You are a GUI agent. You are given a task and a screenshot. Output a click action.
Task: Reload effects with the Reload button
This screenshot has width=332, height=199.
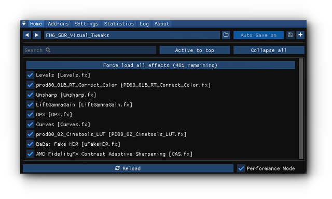128,169
